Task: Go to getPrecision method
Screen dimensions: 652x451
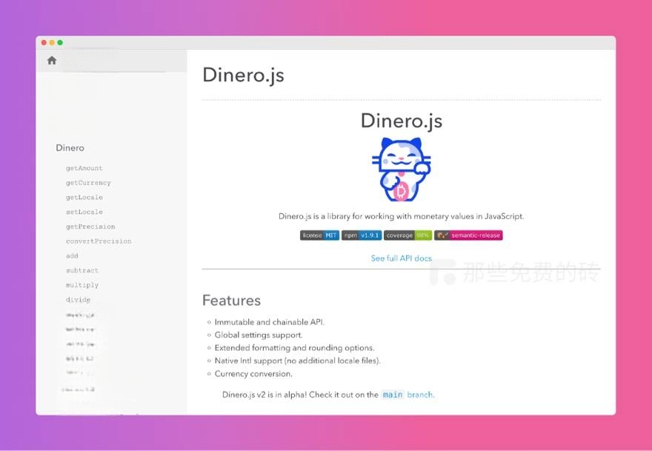Action: pyautogui.click(x=90, y=227)
